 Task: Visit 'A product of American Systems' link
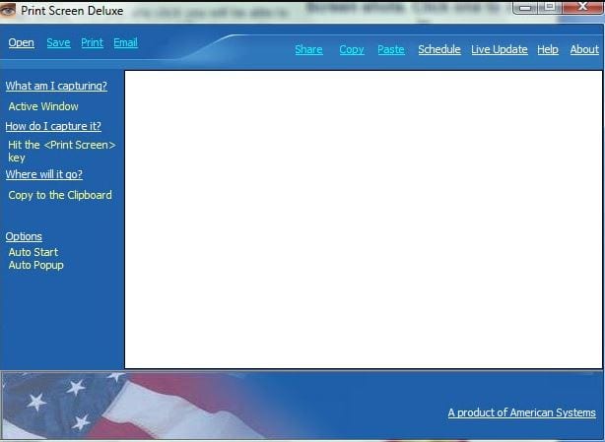(521, 413)
